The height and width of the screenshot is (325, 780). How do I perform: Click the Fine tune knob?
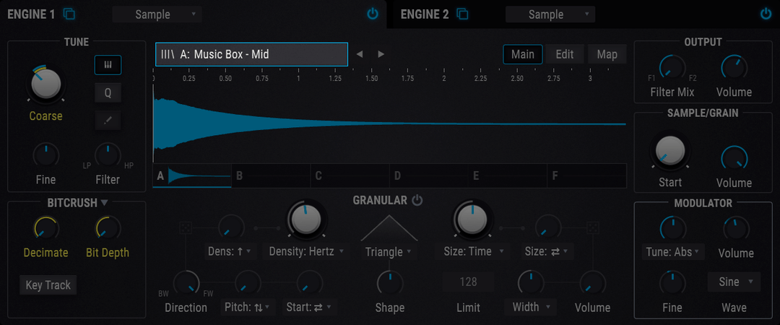point(45,155)
